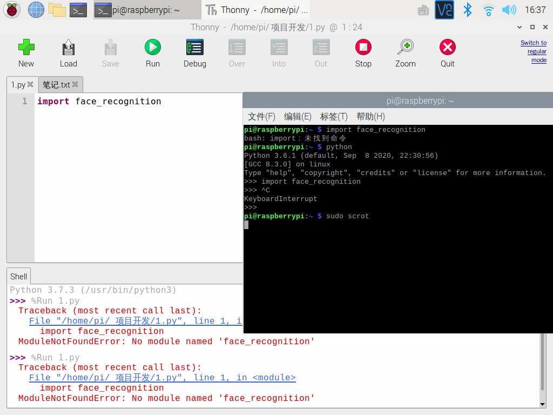Open terminal 标签(T) menu
The image size is (553, 415).
tap(334, 117)
